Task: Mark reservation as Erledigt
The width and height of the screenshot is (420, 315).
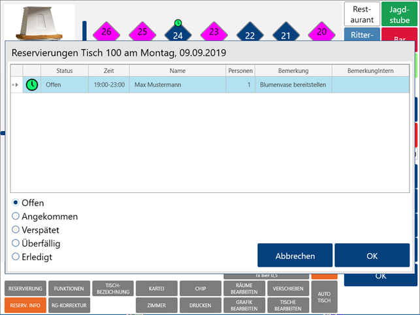Action: tap(16, 257)
